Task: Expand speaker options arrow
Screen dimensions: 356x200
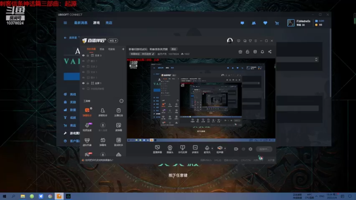Action: coord(225,148)
